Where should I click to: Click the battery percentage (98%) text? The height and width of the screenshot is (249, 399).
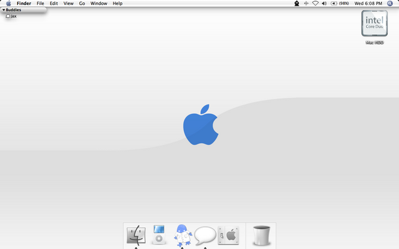(344, 3)
